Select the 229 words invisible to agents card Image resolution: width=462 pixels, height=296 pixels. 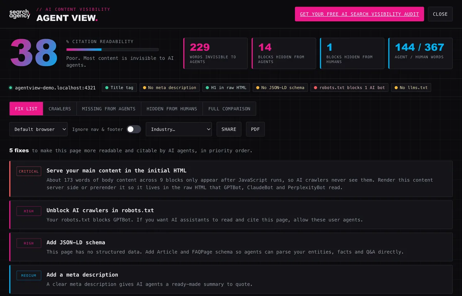pyautogui.click(x=216, y=53)
